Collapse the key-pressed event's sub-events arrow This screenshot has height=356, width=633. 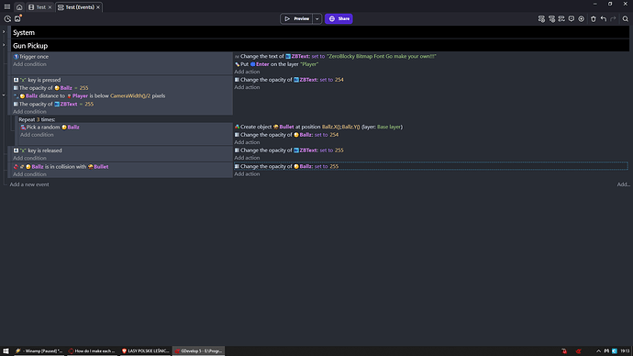pos(4,95)
